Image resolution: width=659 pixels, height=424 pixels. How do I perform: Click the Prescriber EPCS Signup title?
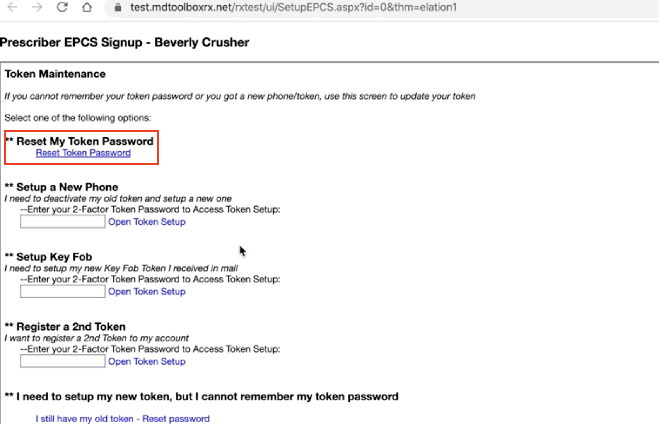tap(124, 42)
